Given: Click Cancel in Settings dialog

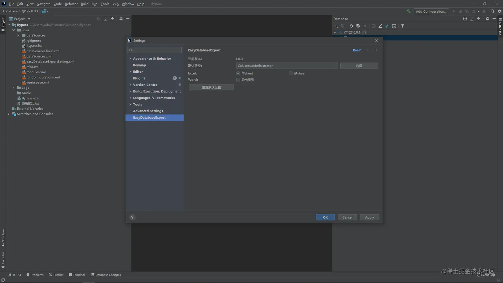Looking at the screenshot, I should [347, 217].
